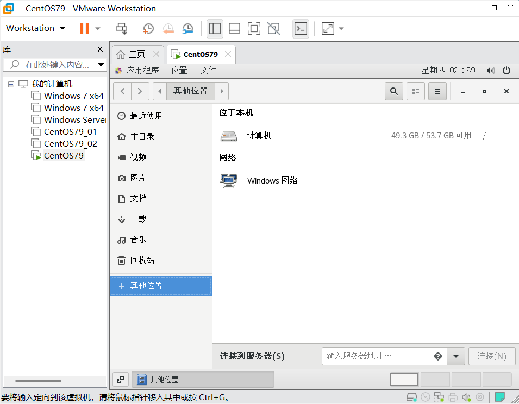Screen dimensions: 519x404
Task: Click the 星期四 02:59 clock
Action: coord(448,70)
